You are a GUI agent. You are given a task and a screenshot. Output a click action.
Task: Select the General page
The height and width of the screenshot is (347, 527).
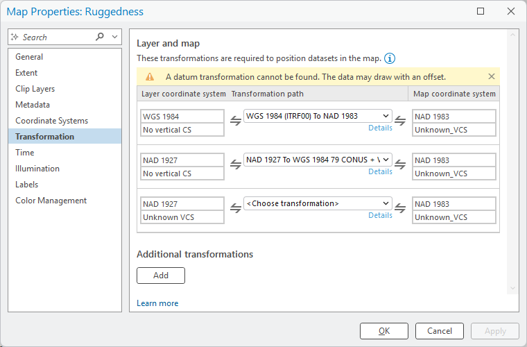coord(64,57)
